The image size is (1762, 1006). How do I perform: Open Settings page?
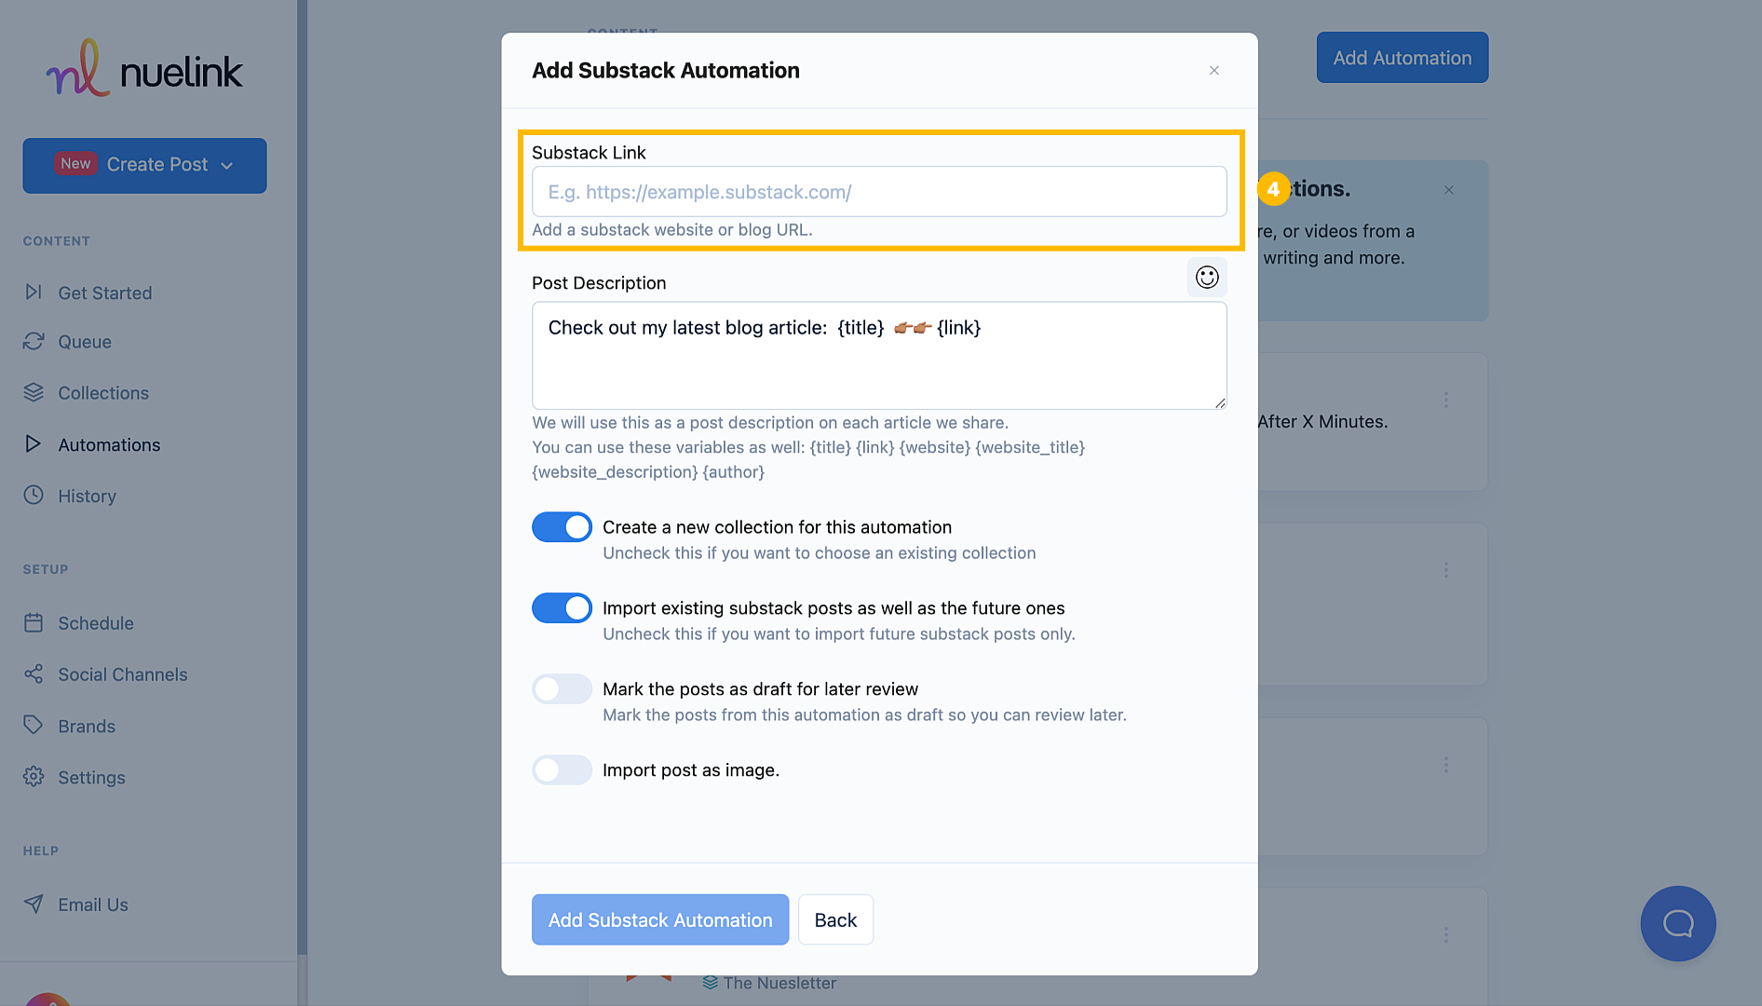pyautogui.click(x=91, y=778)
